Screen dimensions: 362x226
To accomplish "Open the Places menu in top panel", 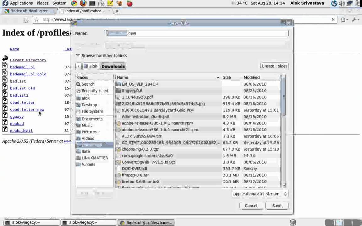I will pos(42,3).
